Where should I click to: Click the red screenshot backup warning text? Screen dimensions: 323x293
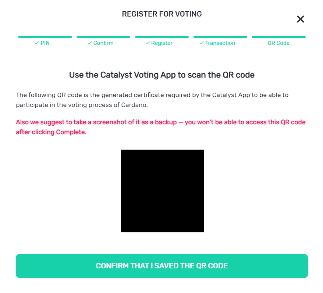point(161,127)
